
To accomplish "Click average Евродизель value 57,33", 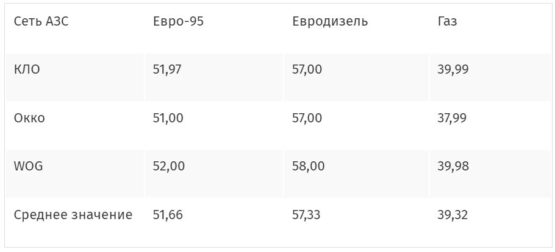I will pos(307,215).
